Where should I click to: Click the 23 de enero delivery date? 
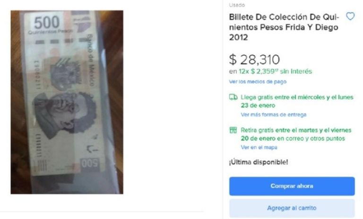(258, 105)
